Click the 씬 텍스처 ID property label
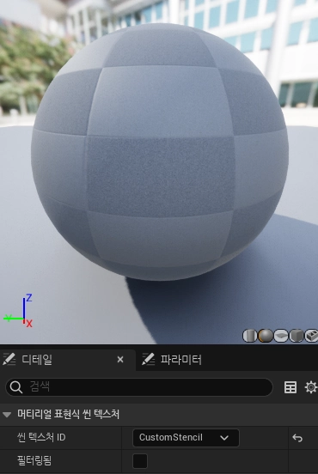This screenshot has height=474, width=318. click(41, 437)
